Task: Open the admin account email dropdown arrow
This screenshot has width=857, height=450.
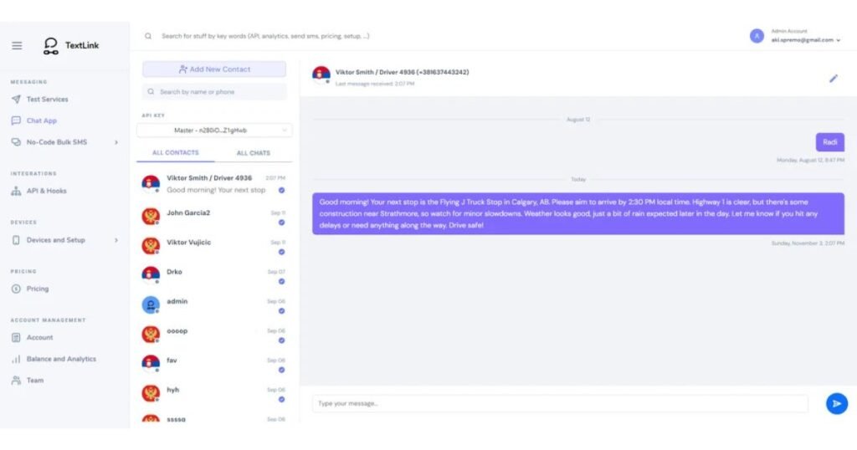Action: coord(839,40)
